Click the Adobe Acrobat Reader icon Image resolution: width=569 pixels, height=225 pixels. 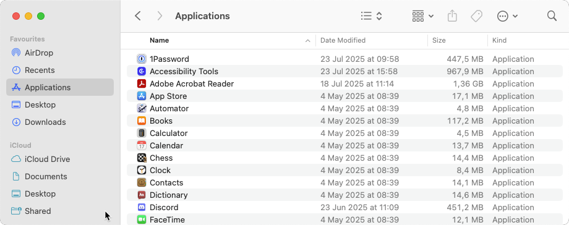(x=142, y=84)
